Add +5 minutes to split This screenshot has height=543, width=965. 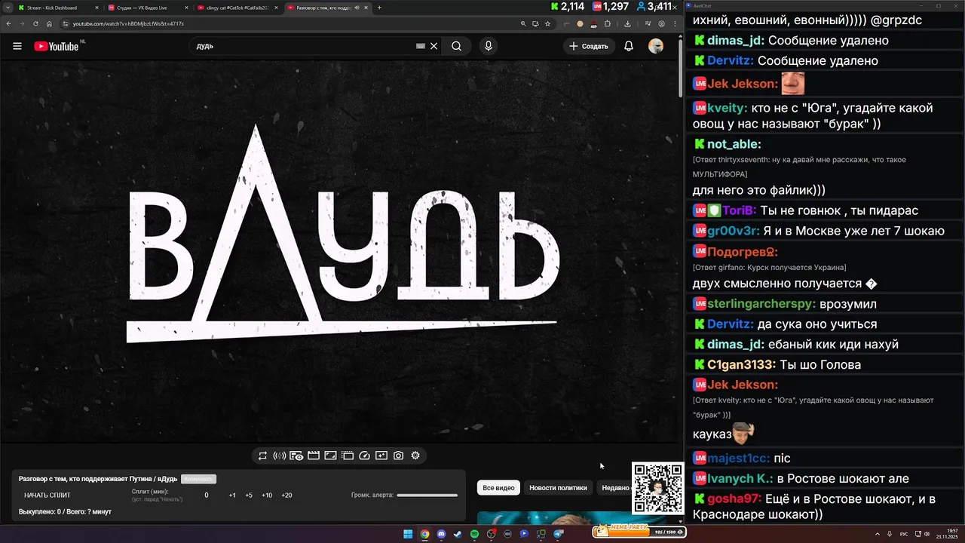[249, 495]
